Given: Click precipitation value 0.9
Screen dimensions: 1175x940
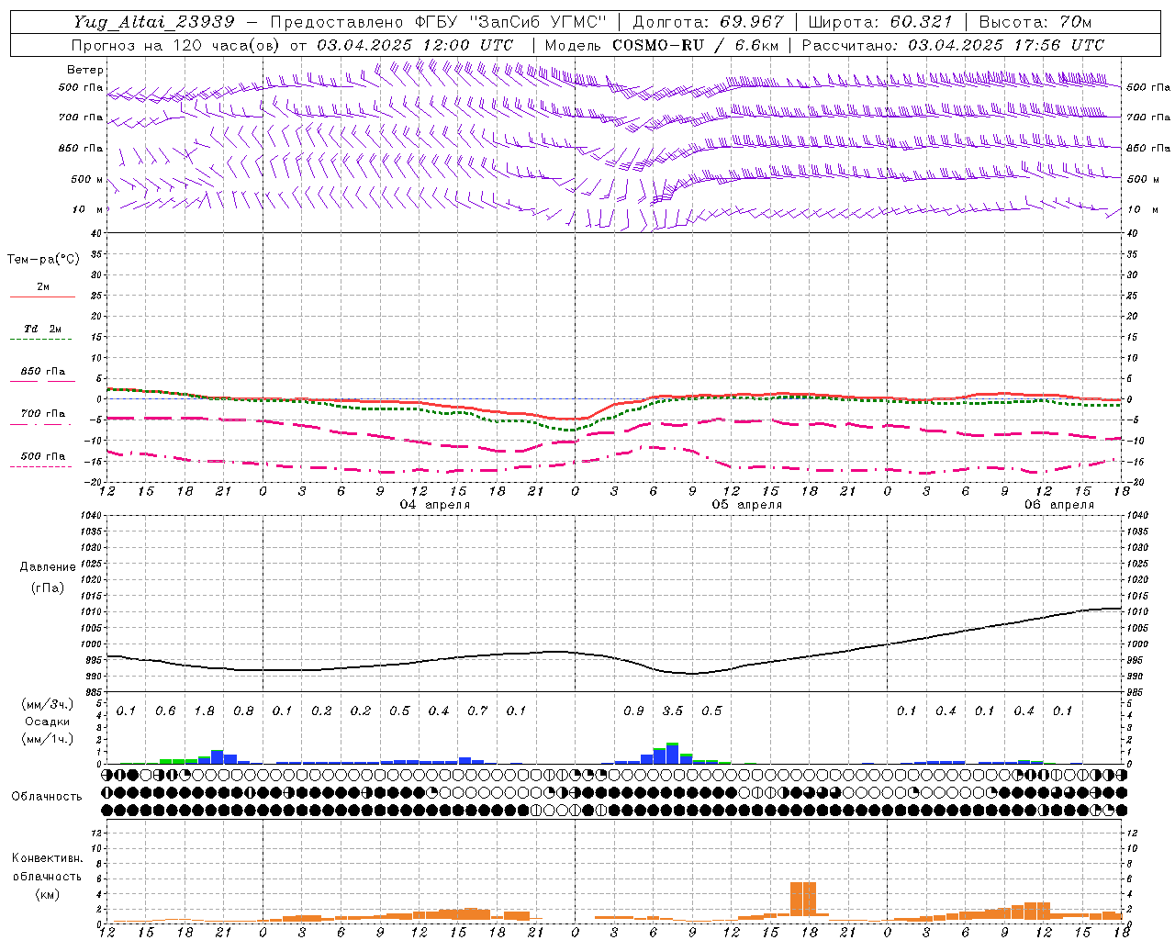Looking at the screenshot, I should click(633, 711).
